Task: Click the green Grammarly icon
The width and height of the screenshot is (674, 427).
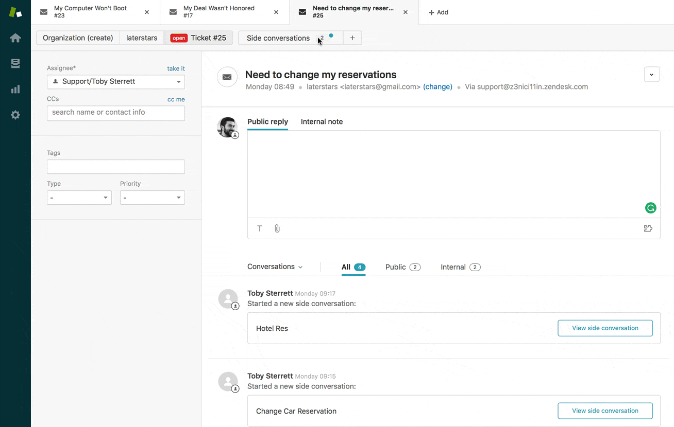Action: point(650,208)
